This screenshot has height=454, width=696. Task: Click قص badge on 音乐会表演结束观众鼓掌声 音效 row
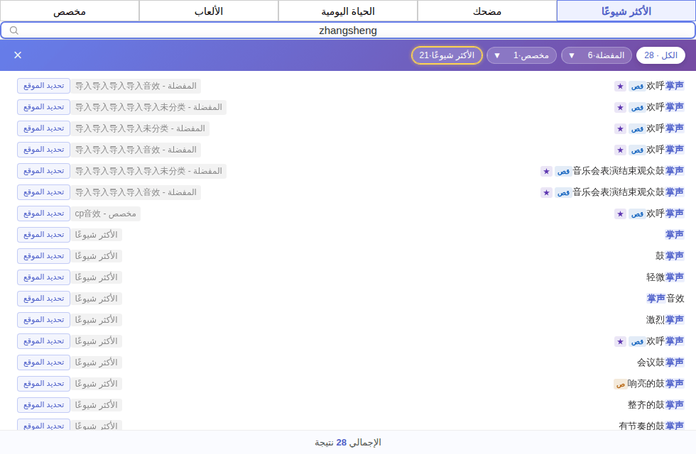[x=563, y=192]
